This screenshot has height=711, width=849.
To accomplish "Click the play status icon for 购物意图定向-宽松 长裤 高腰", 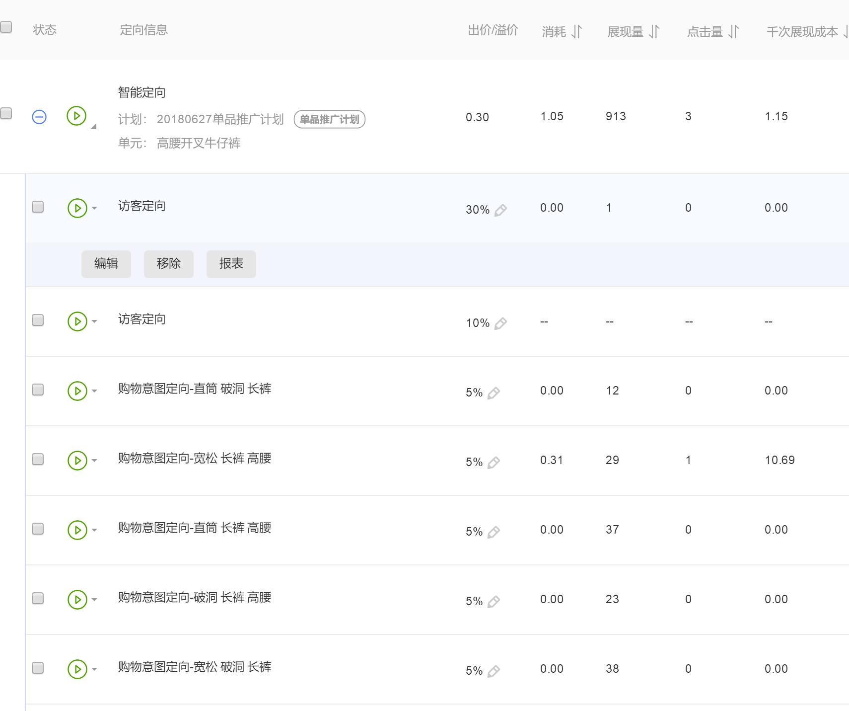I will click(77, 460).
